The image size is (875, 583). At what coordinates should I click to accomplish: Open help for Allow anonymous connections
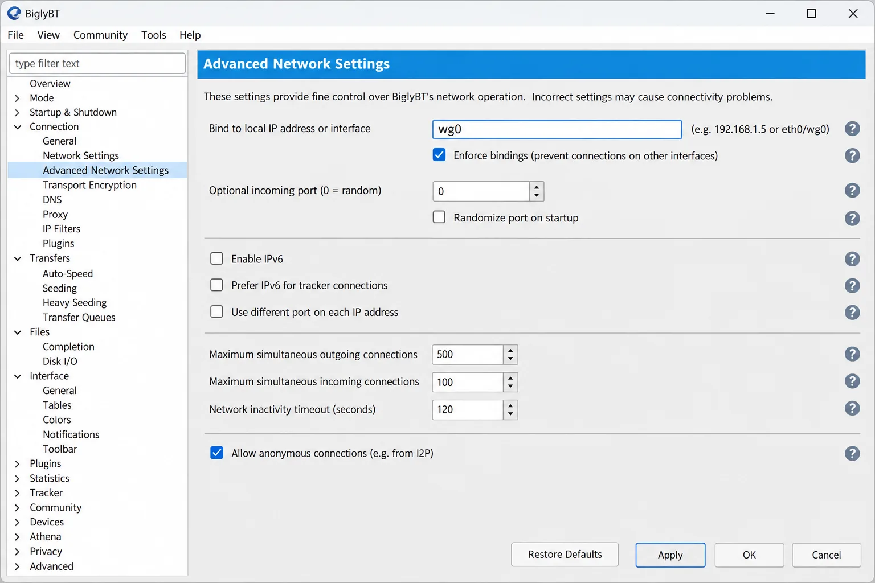pos(852,453)
